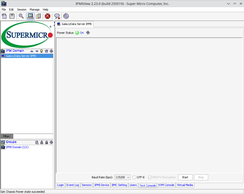This screenshot has width=244, height=194.
Task: Switch to the BMC Setting tab
Action: click(x=119, y=185)
